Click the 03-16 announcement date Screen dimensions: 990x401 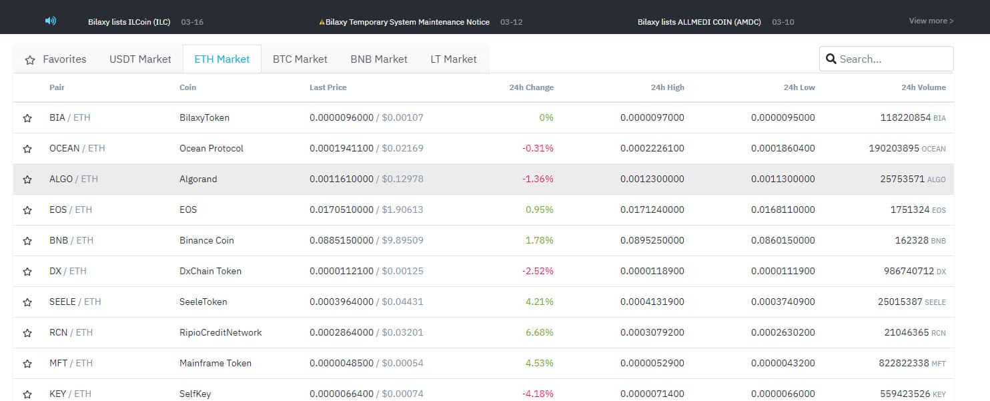192,22
